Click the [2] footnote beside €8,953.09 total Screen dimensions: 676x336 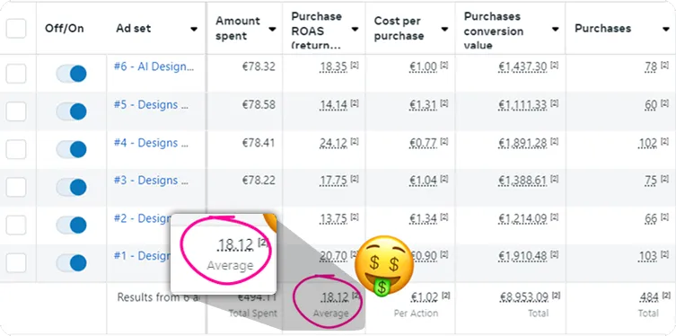coord(556,295)
